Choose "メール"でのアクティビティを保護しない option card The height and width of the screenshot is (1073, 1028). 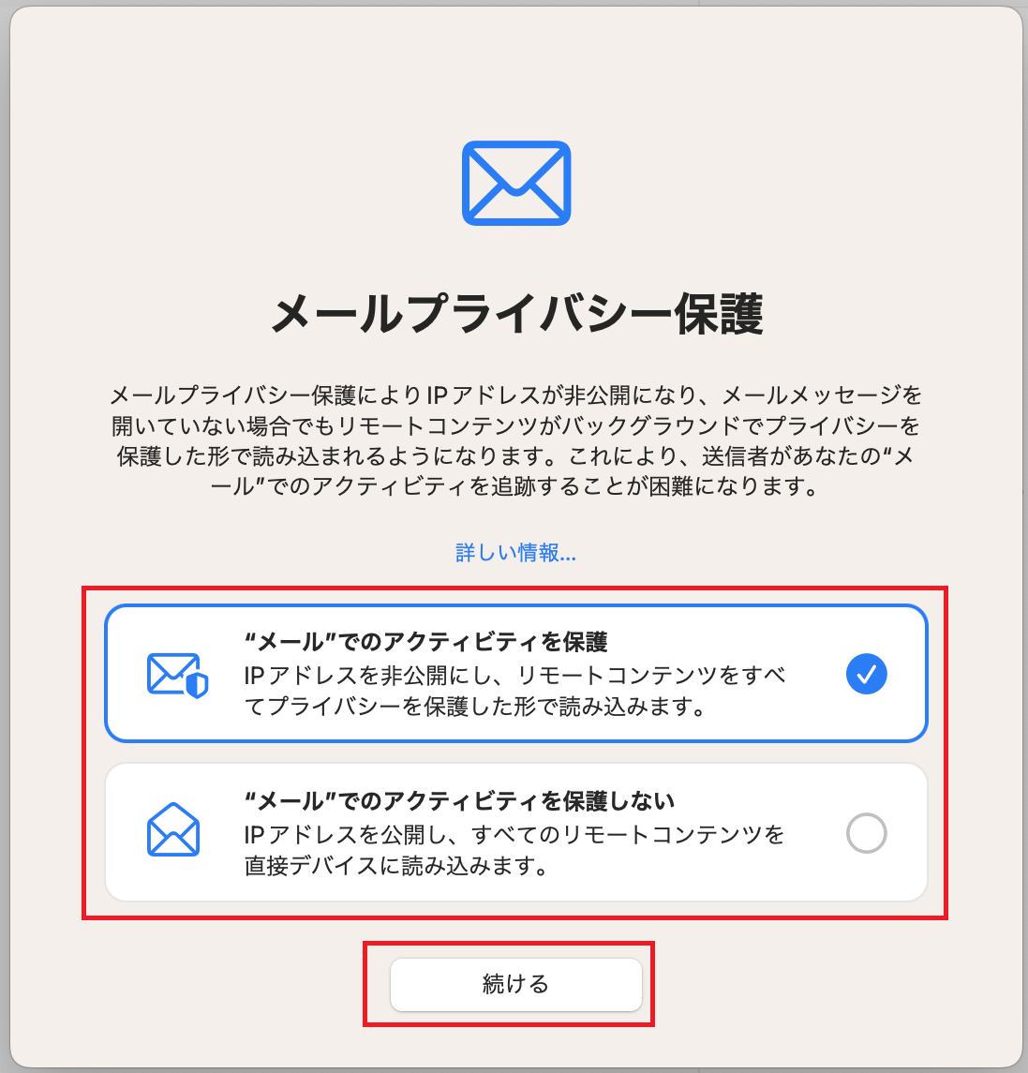pos(516,832)
